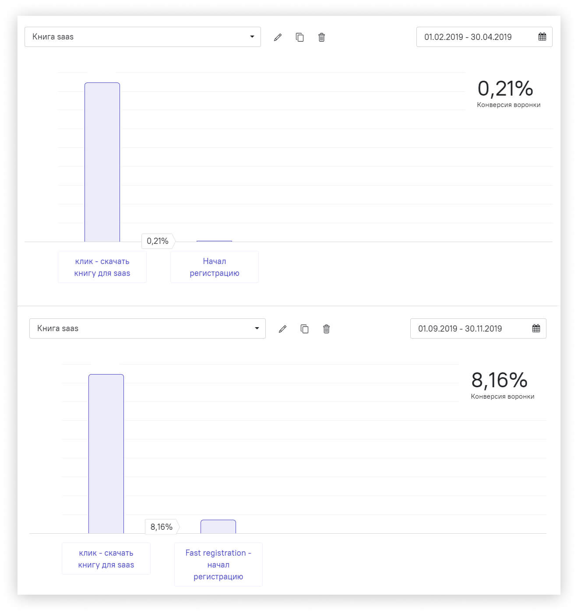
Task: Click the top date range field 01.02.2019
Action: (x=484, y=37)
